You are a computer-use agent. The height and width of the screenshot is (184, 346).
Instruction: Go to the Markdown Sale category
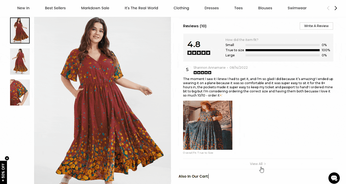95,8
